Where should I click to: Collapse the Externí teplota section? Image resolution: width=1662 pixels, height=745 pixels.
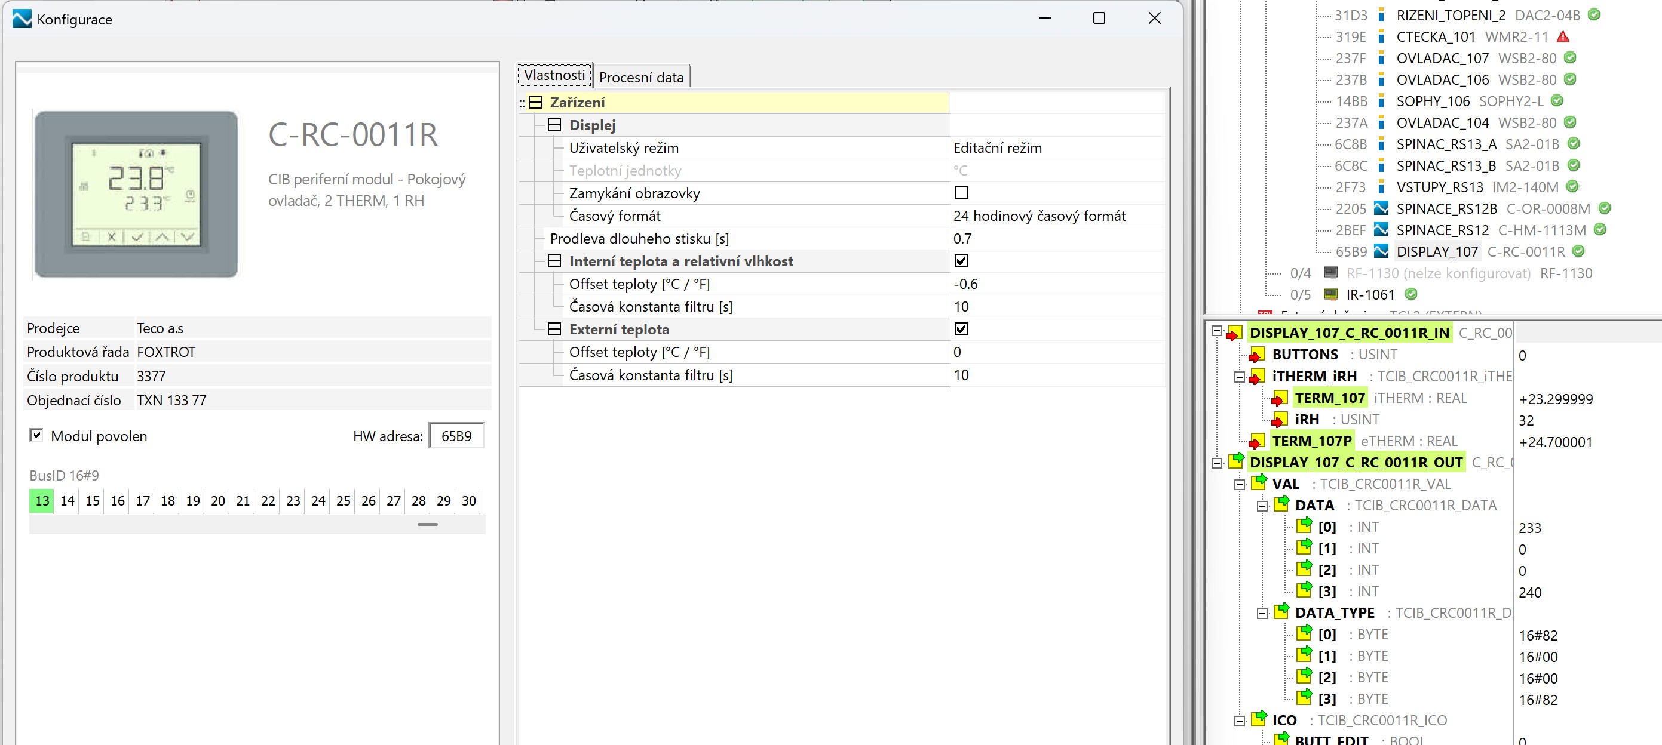coord(554,330)
